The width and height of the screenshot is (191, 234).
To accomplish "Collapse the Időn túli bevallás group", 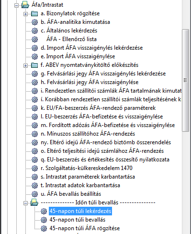I will (25, 203).
